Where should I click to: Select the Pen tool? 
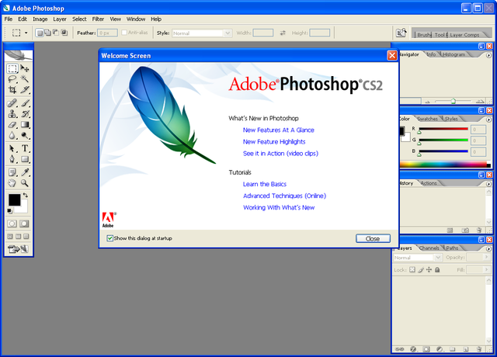(x=12, y=159)
